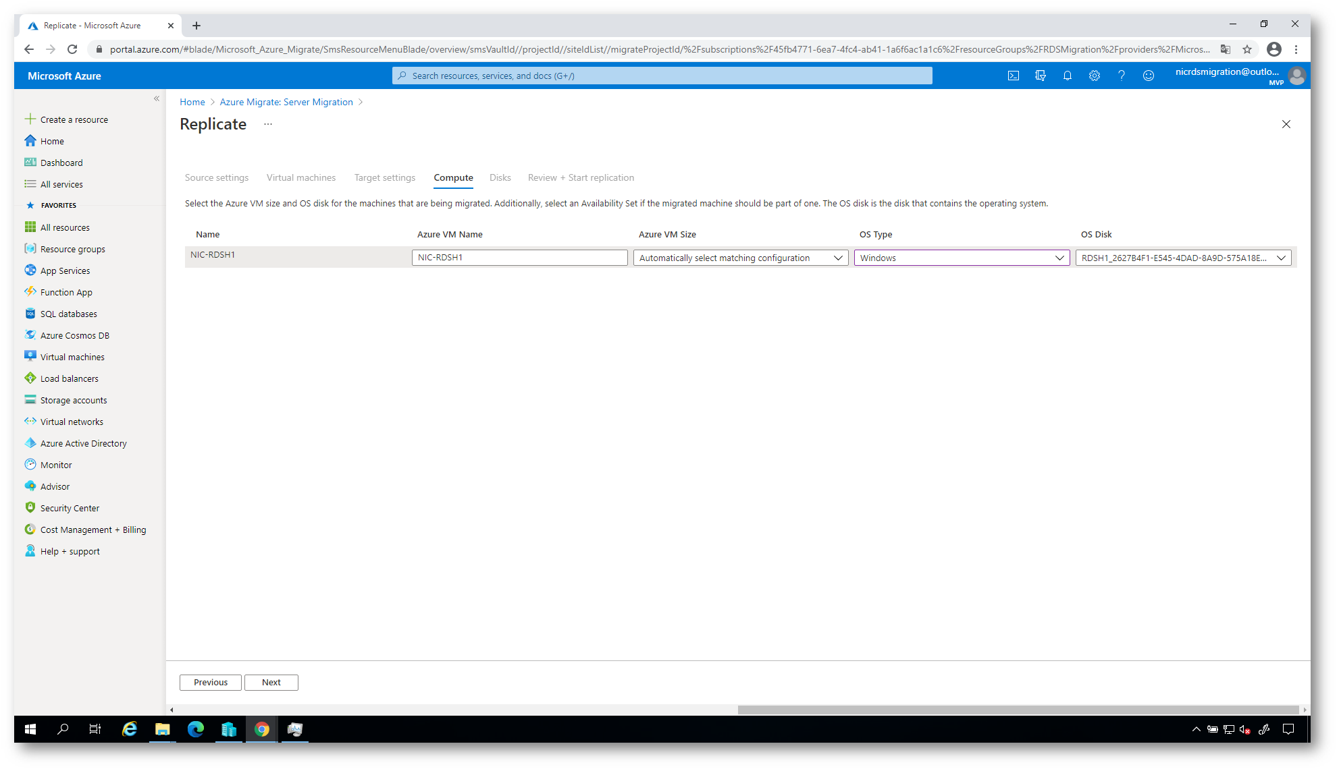The width and height of the screenshot is (1339, 771).
Task: Open a new browser tab
Action: pyautogui.click(x=196, y=26)
